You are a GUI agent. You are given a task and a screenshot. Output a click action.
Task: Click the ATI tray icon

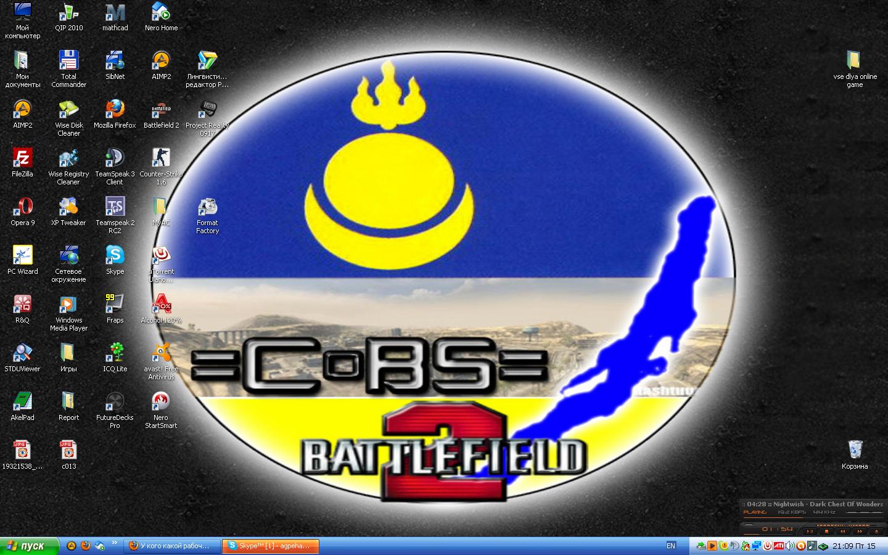coord(779,546)
